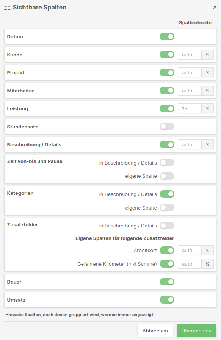Viewport: 221px width, 340px height.
Task: Select the Beschreibung / Details width field
Action: click(x=190, y=144)
